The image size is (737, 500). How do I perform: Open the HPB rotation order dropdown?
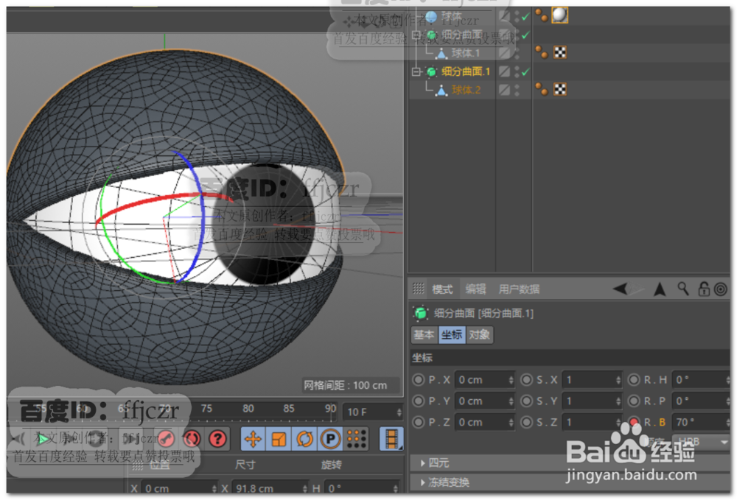click(700, 442)
